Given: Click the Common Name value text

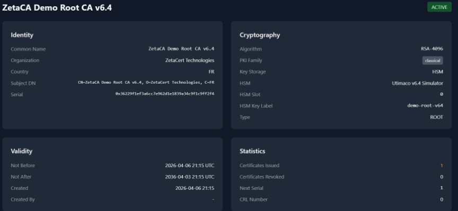Looking at the screenshot, I should [x=181, y=49].
